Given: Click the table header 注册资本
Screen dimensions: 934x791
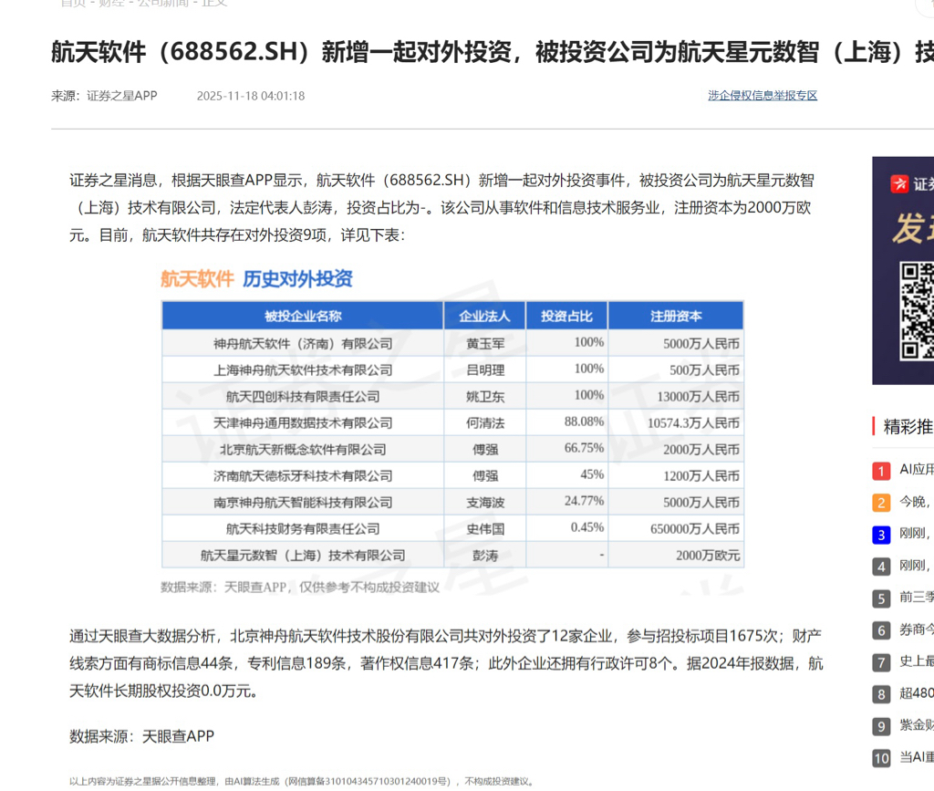Looking at the screenshot, I should (676, 316).
